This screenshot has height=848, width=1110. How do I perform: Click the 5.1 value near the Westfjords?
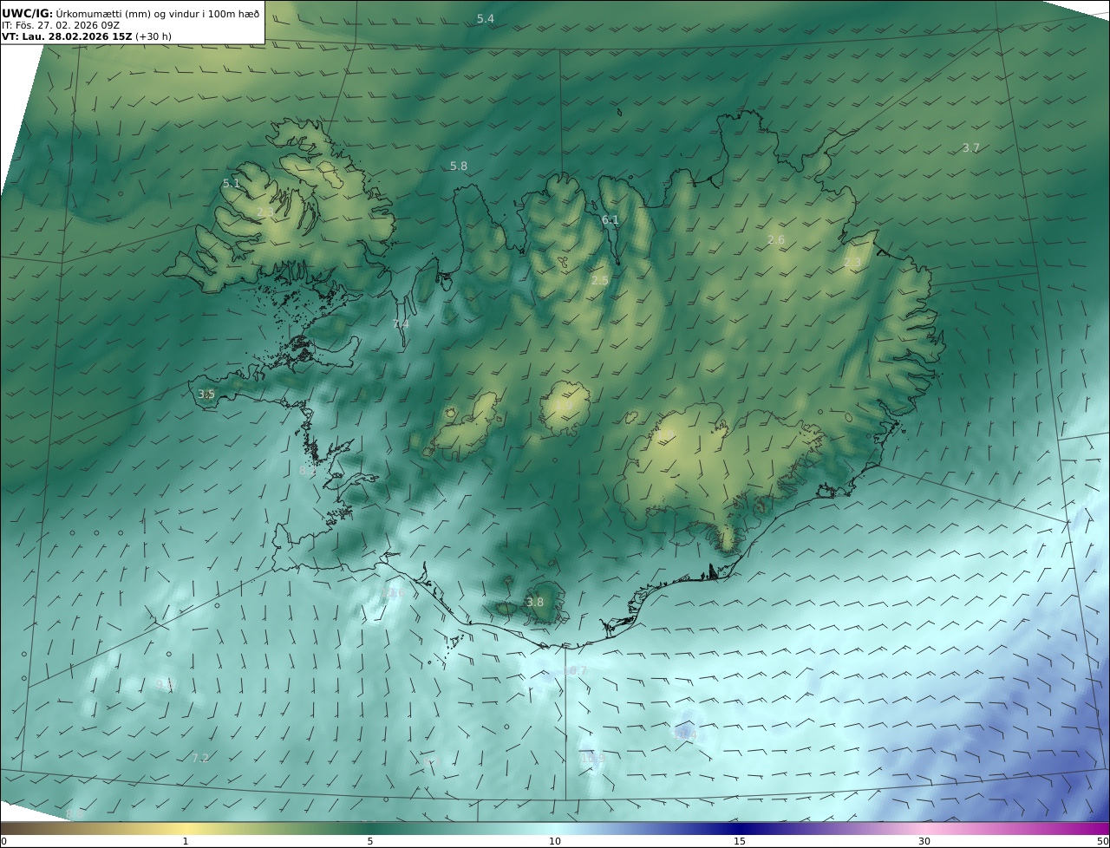coord(231,184)
